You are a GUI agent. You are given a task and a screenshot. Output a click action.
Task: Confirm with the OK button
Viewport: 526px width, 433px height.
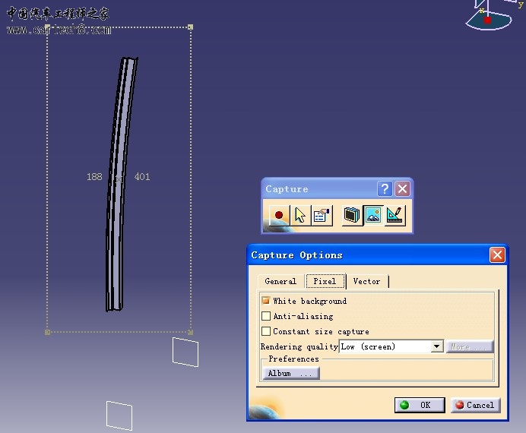click(420, 405)
